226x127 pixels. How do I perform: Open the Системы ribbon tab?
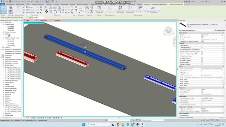click(x=49, y=4)
